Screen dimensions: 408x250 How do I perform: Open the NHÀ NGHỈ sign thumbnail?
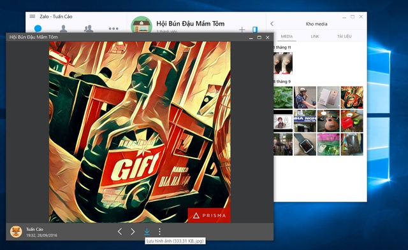click(x=305, y=121)
